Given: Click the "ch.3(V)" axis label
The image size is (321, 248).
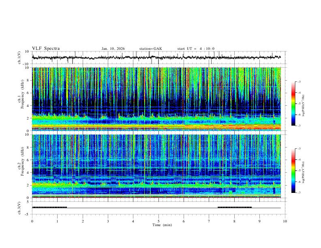Looking at the screenshot, I should pos(19,208).
